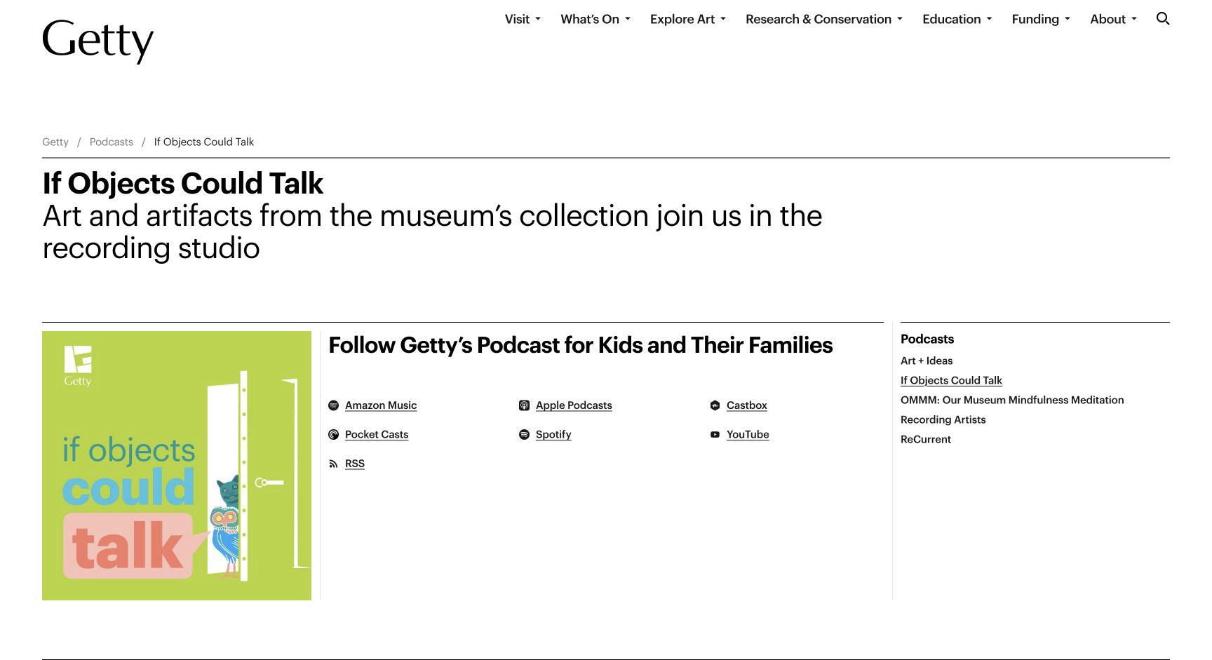Click the Getty breadcrumb link

pyautogui.click(x=55, y=142)
